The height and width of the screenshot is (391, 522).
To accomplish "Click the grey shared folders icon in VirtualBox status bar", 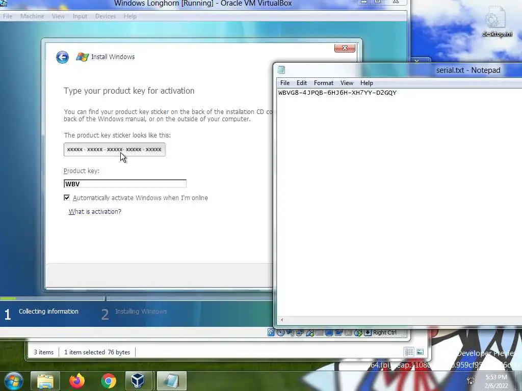I will 319,332.
